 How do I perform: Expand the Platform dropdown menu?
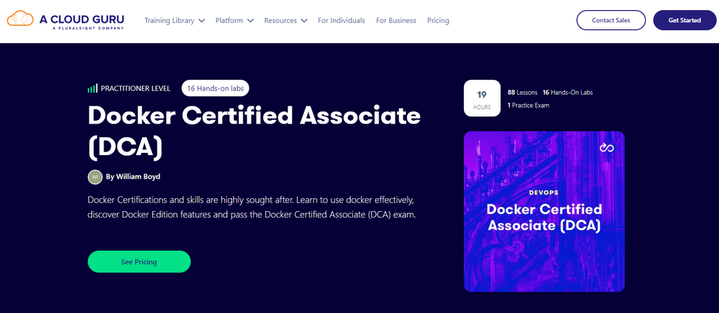tap(234, 21)
